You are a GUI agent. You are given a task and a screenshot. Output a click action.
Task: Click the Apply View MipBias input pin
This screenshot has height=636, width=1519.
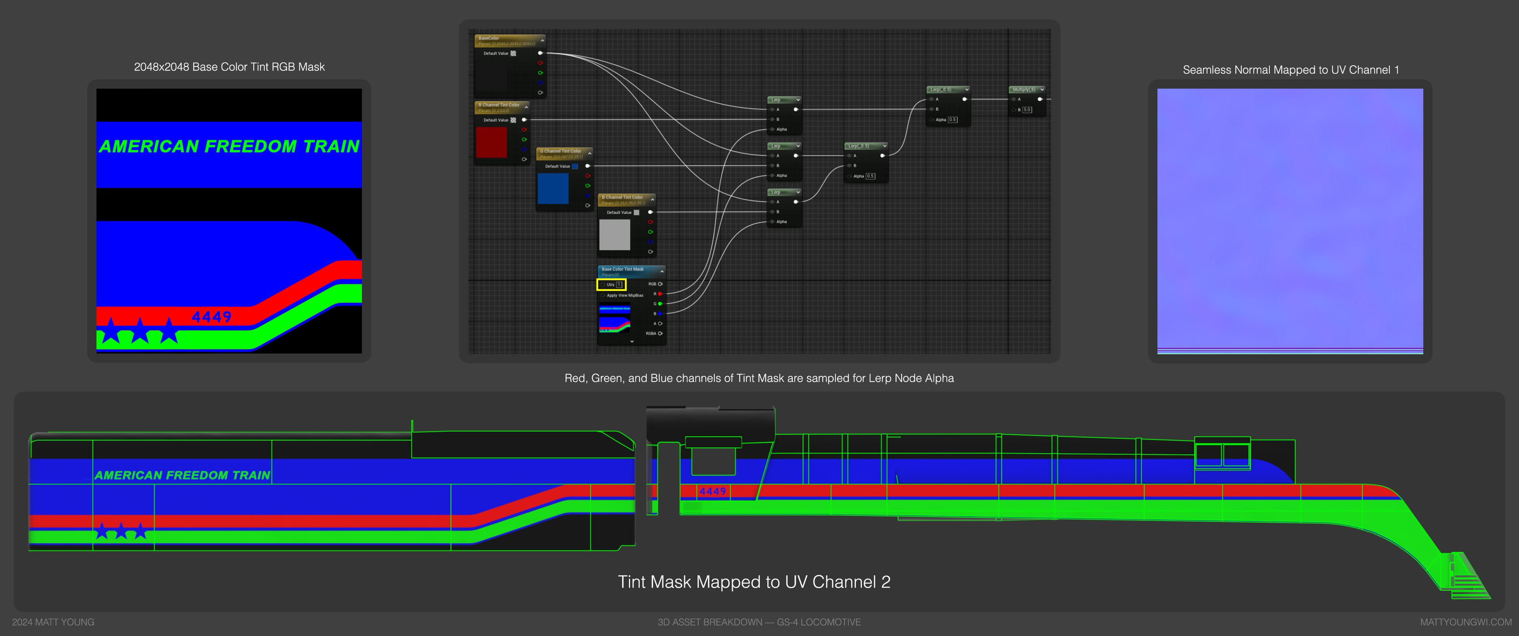coord(602,295)
